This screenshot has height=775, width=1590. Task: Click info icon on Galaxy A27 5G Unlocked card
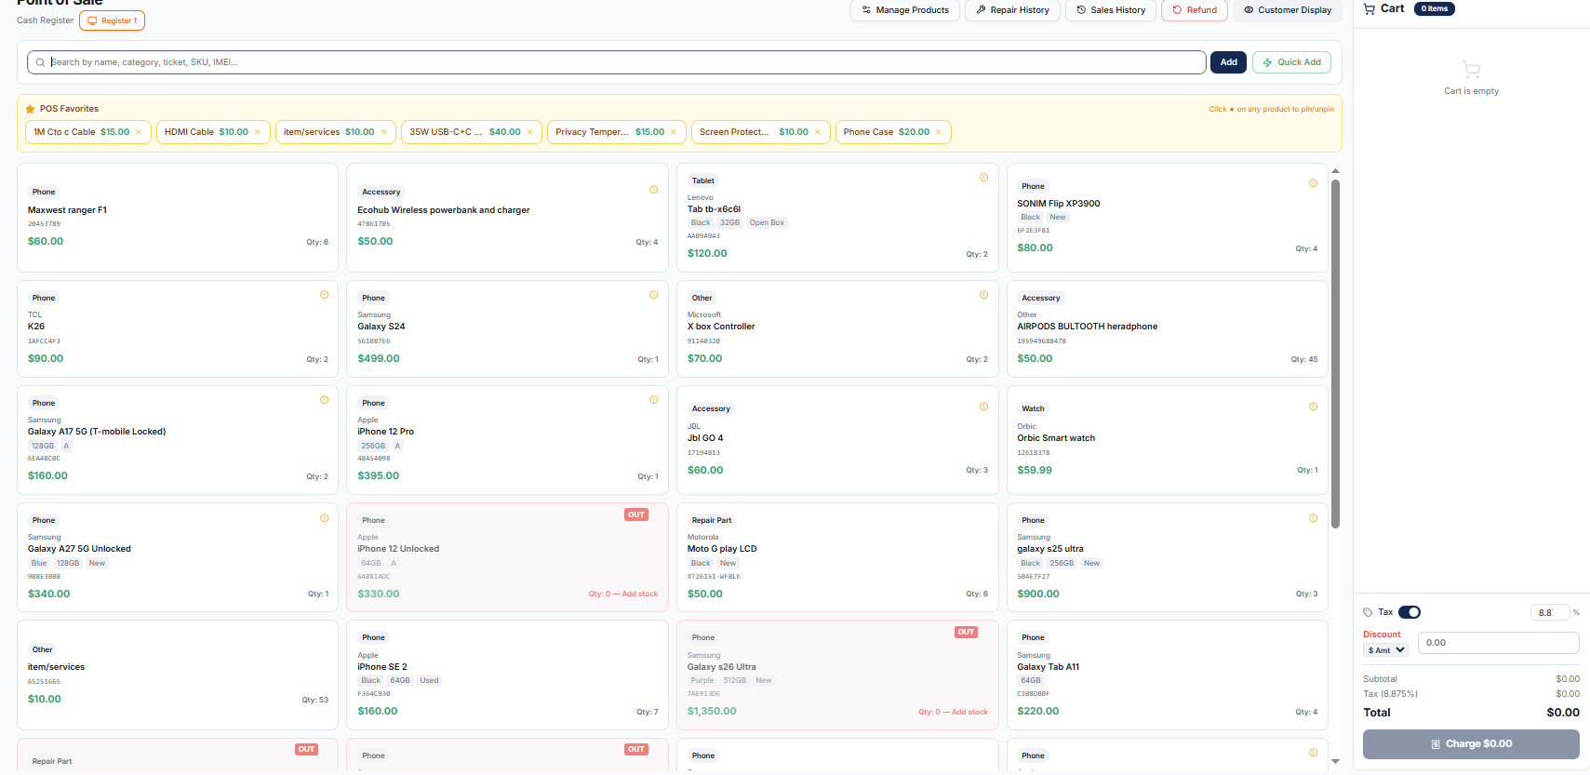pos(325,518)
